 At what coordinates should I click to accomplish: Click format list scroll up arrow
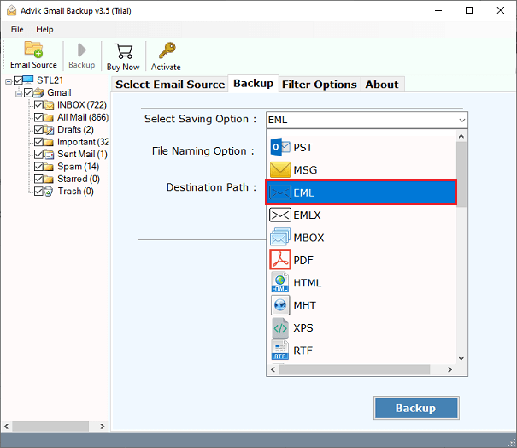(x=461, y=136)
